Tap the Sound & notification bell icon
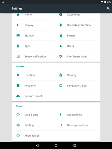112x149 pixels. 60,25
